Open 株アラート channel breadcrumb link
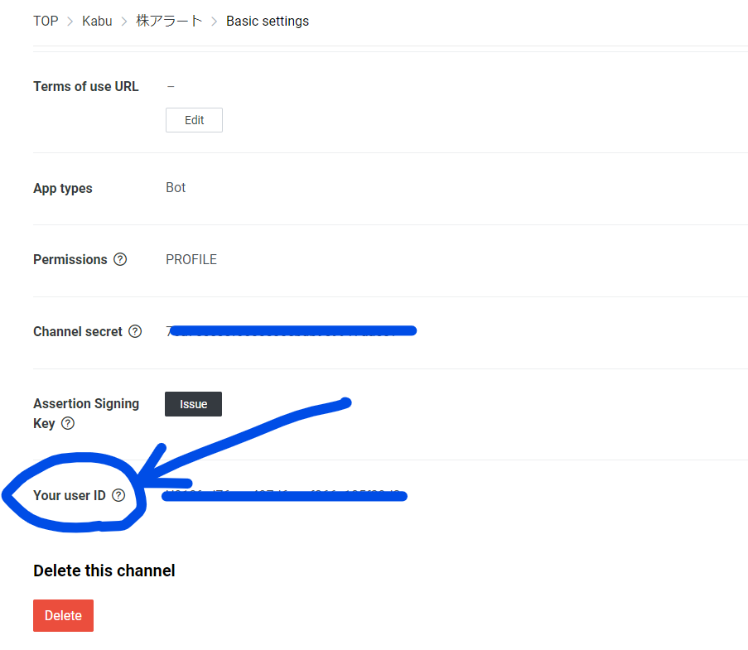The width and height of the screenshot is (748, 650). [x=169, y=21]
